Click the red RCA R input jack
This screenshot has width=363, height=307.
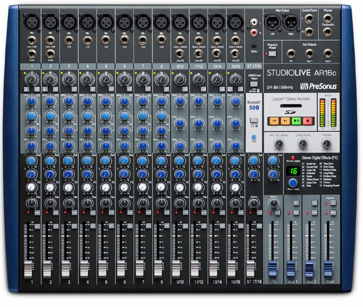(x=254, y=32)
